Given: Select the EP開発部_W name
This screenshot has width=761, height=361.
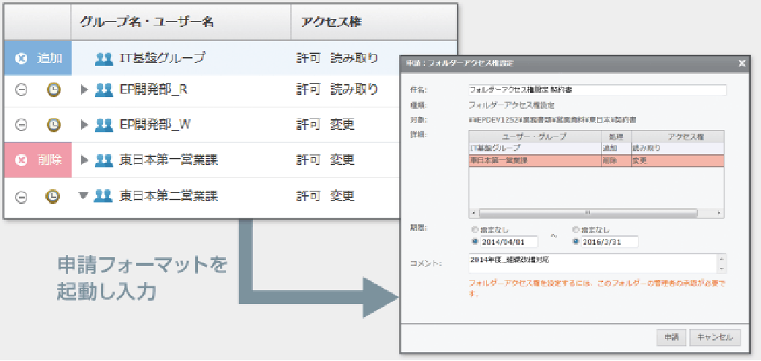Looking at the screenshot, I should 155,125.
